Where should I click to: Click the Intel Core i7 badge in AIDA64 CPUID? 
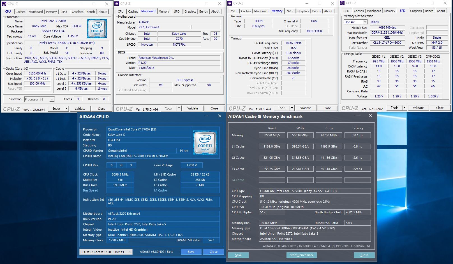pos(205,143)
